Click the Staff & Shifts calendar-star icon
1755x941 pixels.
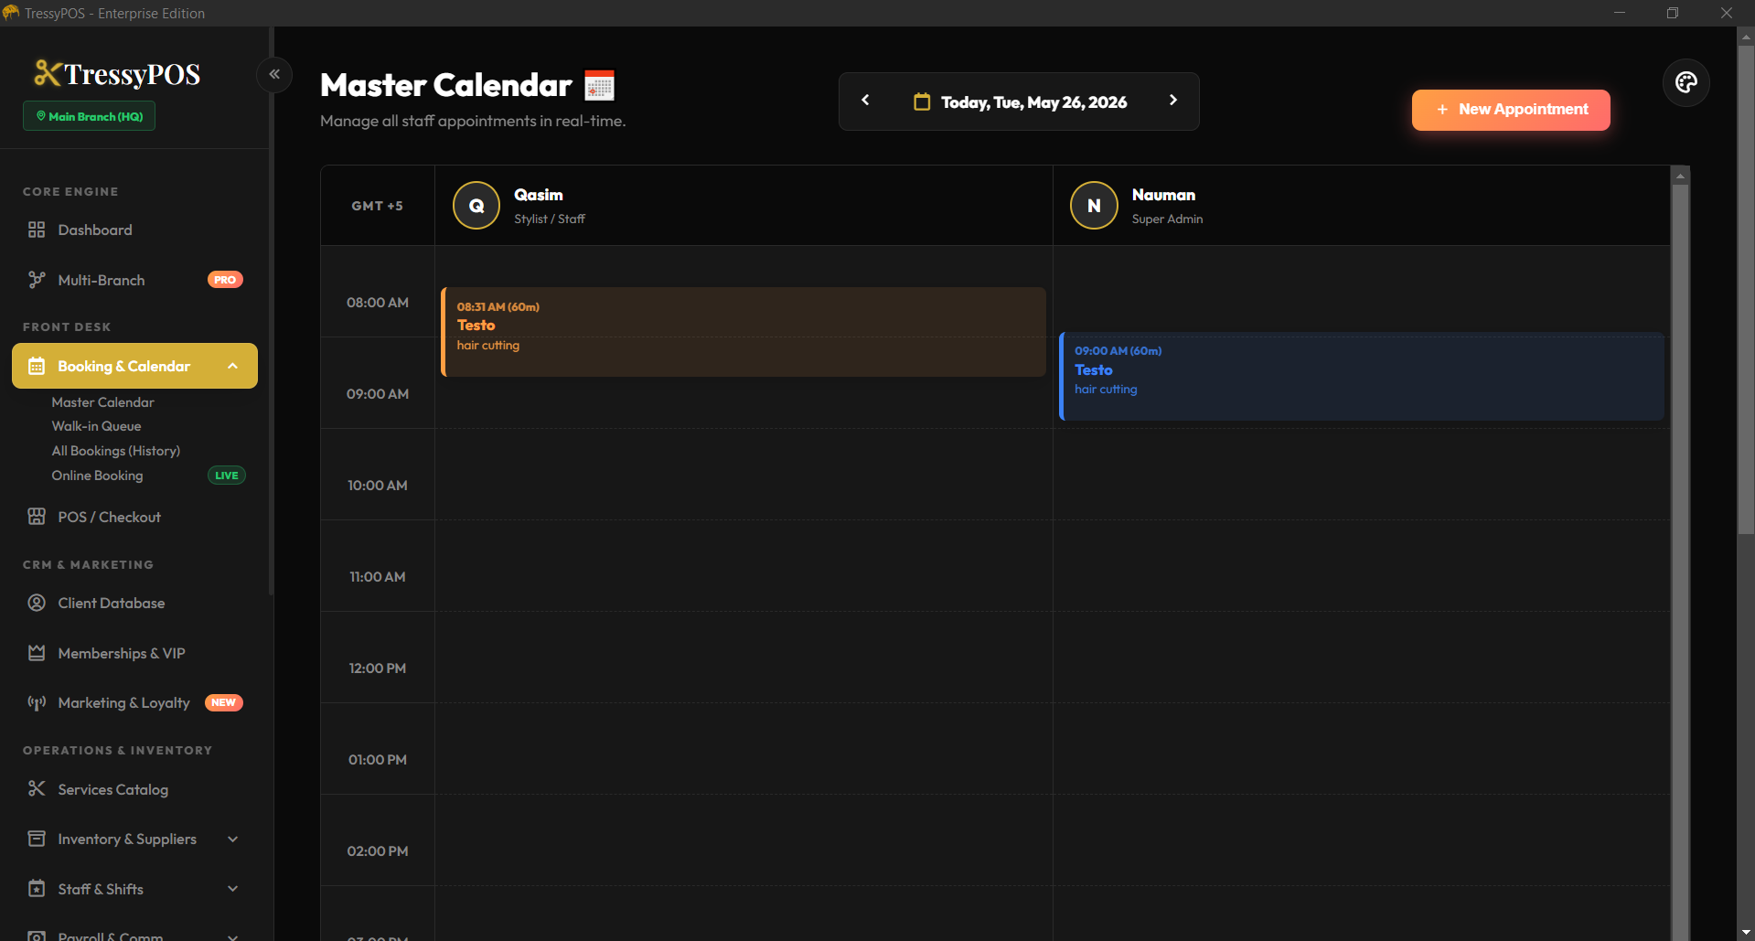pos(37,889)
